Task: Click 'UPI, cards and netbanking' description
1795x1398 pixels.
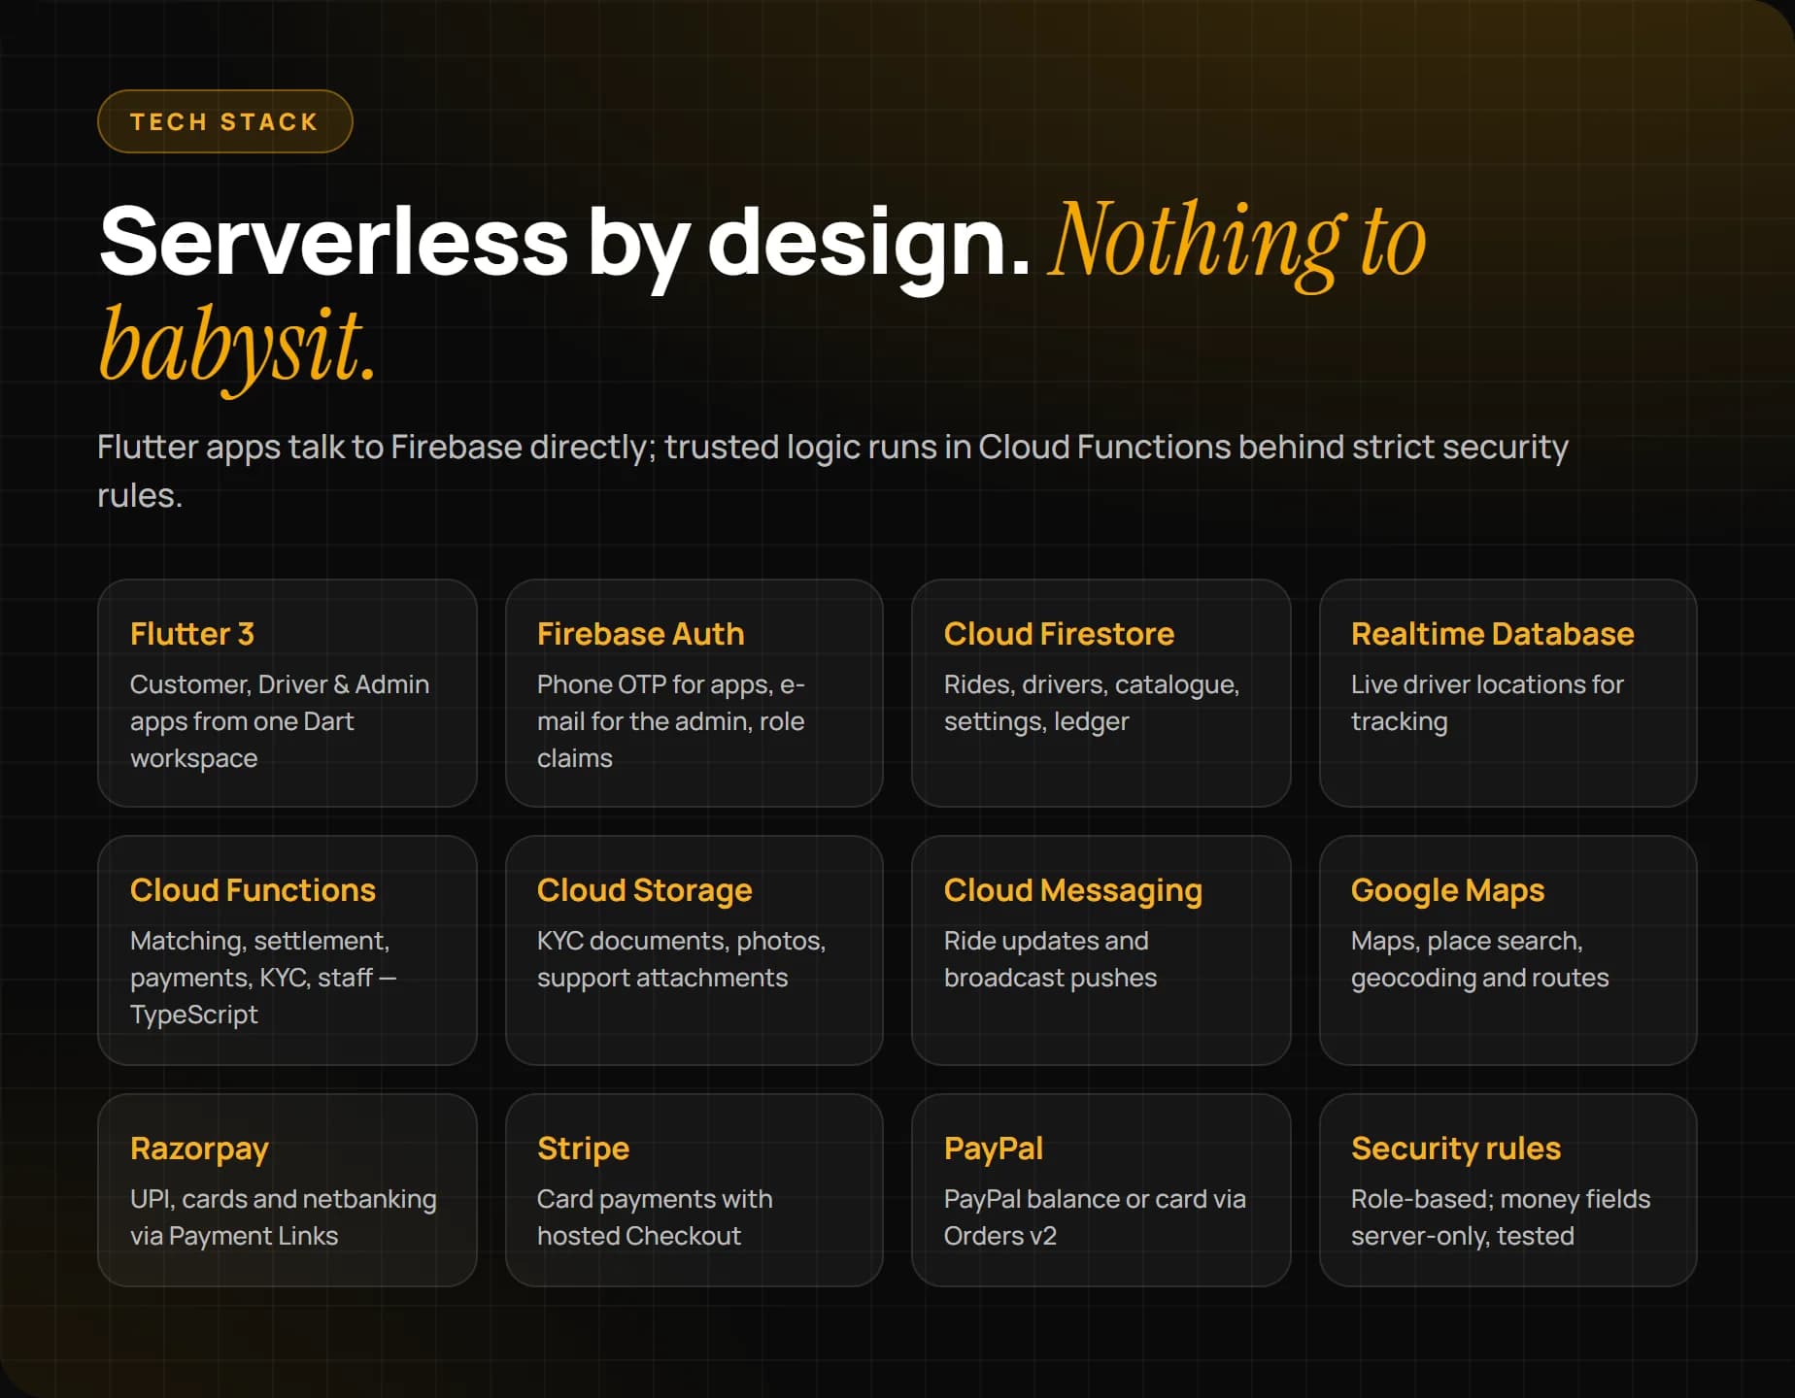Action: pos(284,1217)
